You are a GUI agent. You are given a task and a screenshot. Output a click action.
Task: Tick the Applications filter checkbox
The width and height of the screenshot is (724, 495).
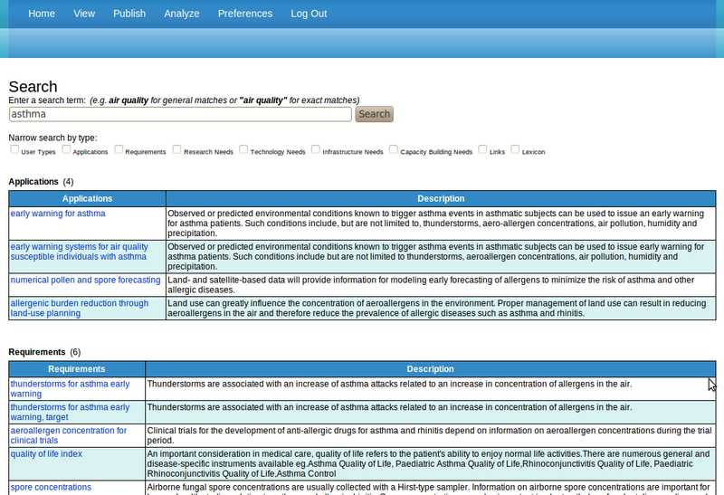pyautogui.click(x=66, y=149)
